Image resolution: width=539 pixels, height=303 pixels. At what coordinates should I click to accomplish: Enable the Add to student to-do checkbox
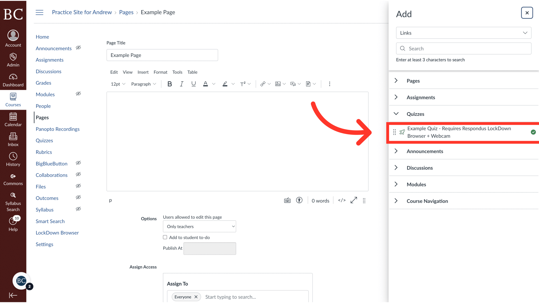[165, 237]
